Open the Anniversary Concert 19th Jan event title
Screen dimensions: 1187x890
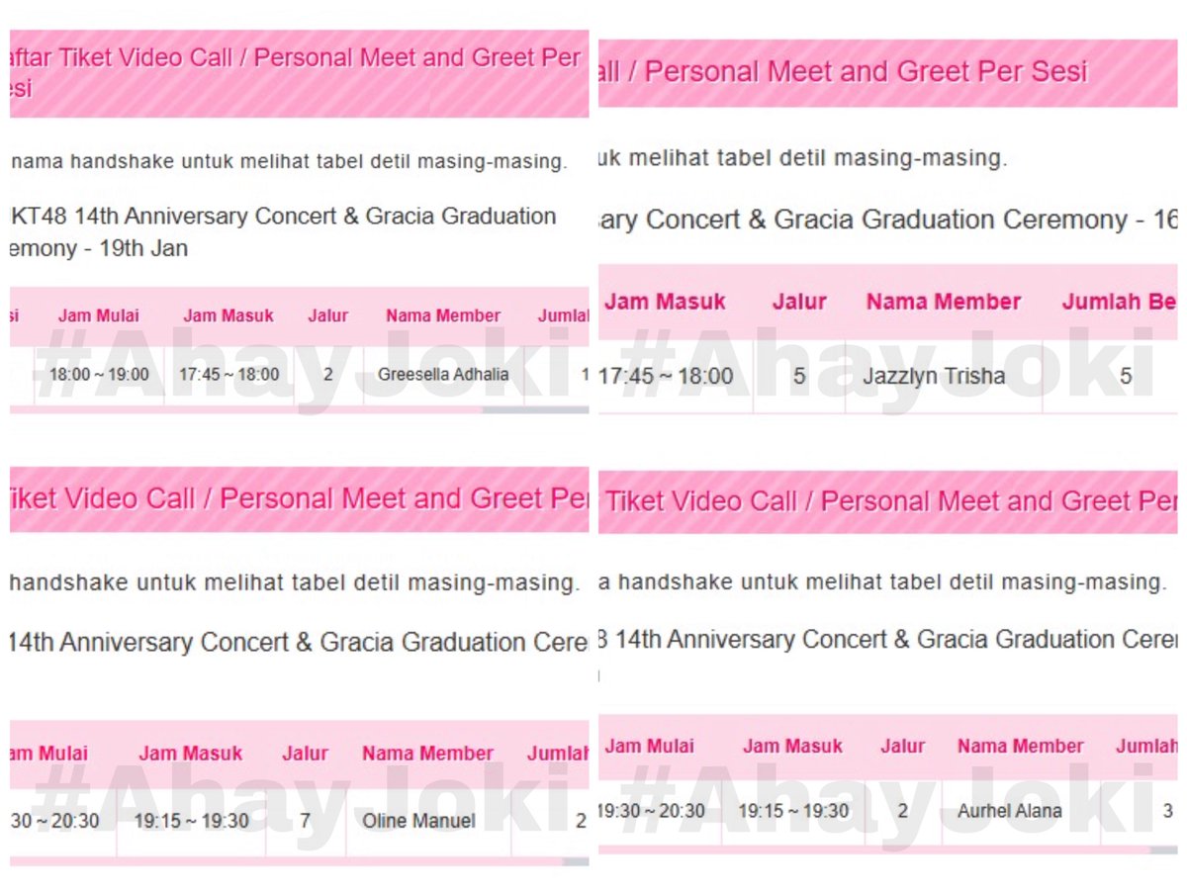[x=283, y=232]
